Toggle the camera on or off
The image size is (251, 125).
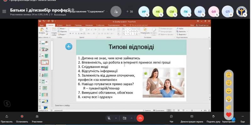click(x=125, y=118)
